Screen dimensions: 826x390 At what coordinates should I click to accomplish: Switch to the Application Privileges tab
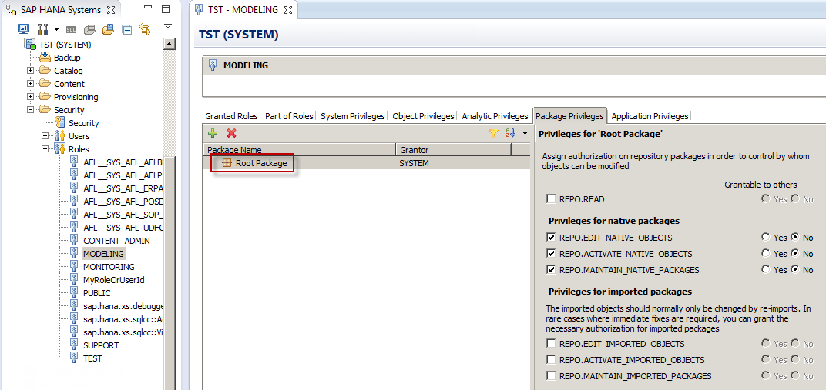[650, 115]
